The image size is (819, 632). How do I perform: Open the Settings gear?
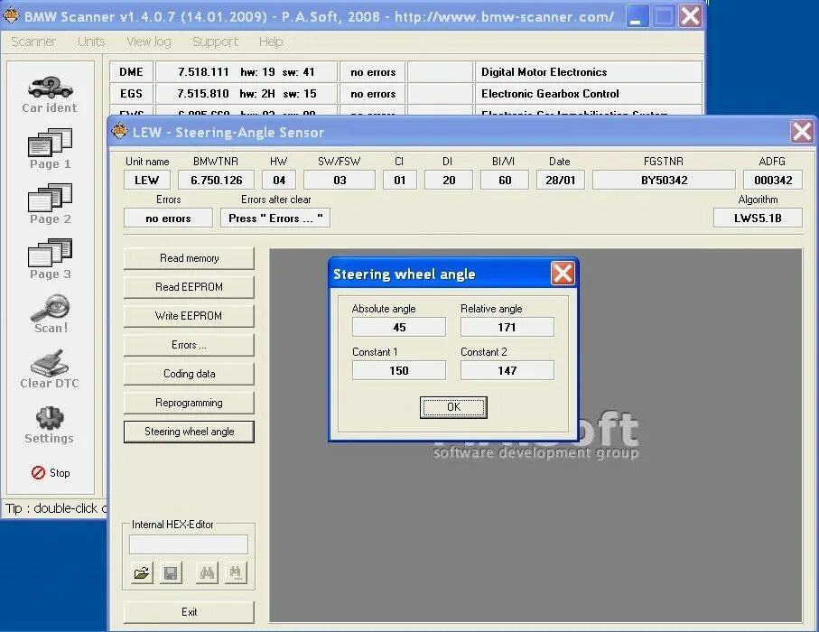pos(51,425)
